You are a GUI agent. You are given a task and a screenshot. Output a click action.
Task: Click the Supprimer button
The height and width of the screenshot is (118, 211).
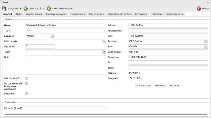pos(174,85)
